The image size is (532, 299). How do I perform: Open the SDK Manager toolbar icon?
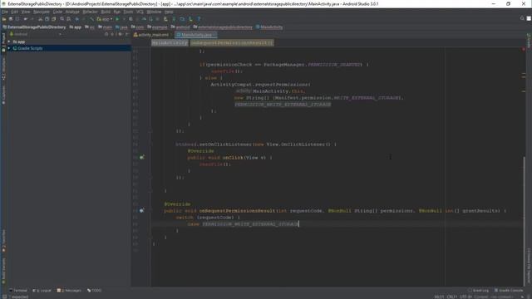point(190,19)
